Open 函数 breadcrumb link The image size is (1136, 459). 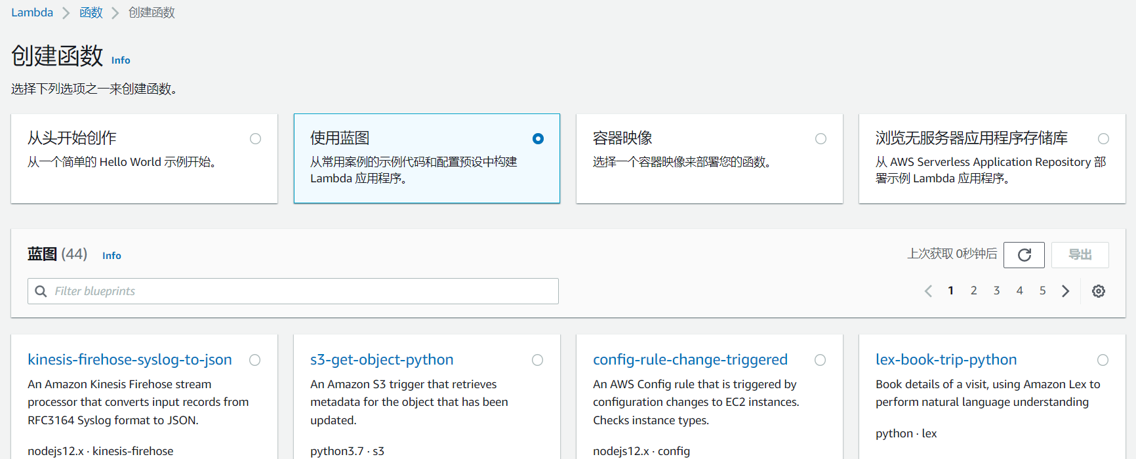click(91, 12)
